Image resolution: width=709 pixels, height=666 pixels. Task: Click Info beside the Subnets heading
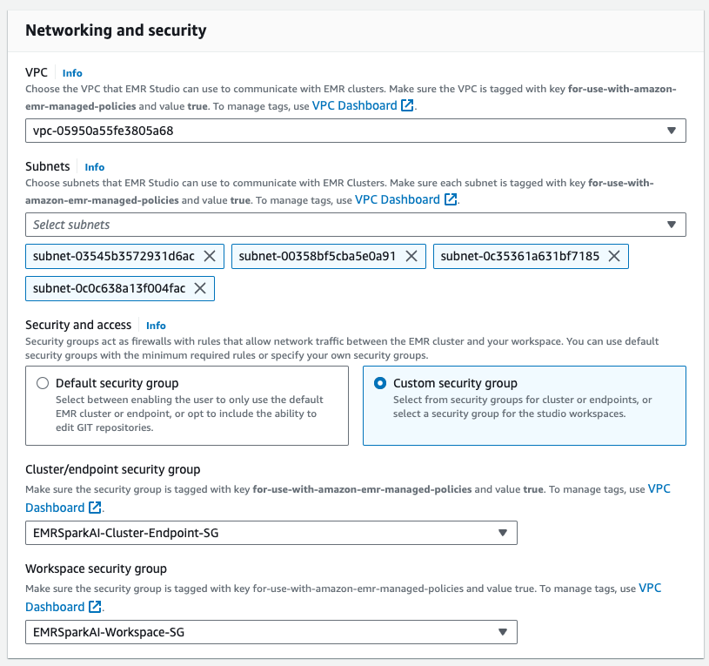[x=94, y=167]
